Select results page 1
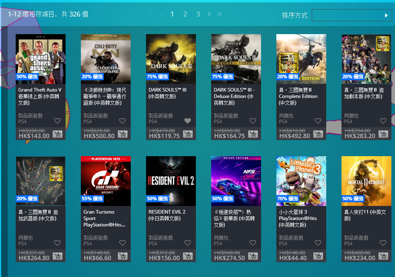395x277 pixels. (x=172, y=14)
